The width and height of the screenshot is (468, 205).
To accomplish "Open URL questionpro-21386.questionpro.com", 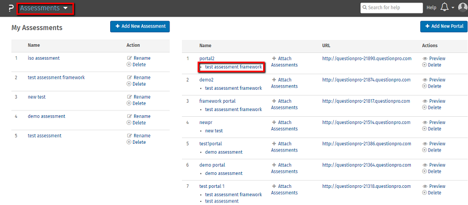I will click(x=367, y=144).
